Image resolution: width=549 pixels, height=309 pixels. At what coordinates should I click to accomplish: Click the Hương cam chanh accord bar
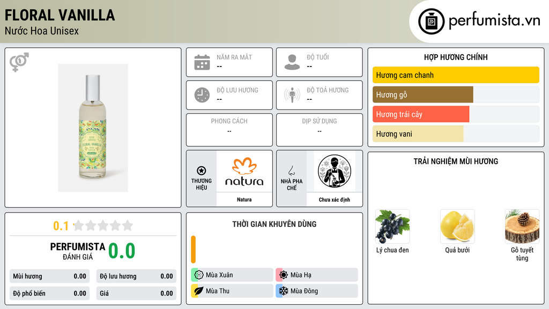[456, 75]
